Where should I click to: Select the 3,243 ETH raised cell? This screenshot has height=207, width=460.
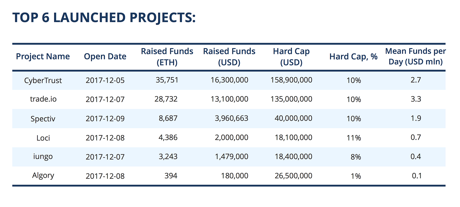point(168,157)
